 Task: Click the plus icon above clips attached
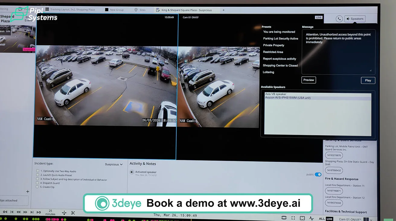pyautogui.click(x=28, y=192)
